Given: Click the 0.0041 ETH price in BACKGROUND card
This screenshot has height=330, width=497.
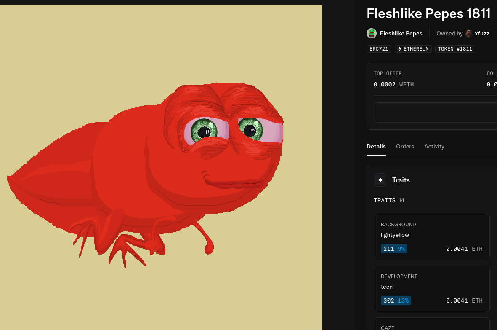Looking at the screenshot, I should 464,249.
